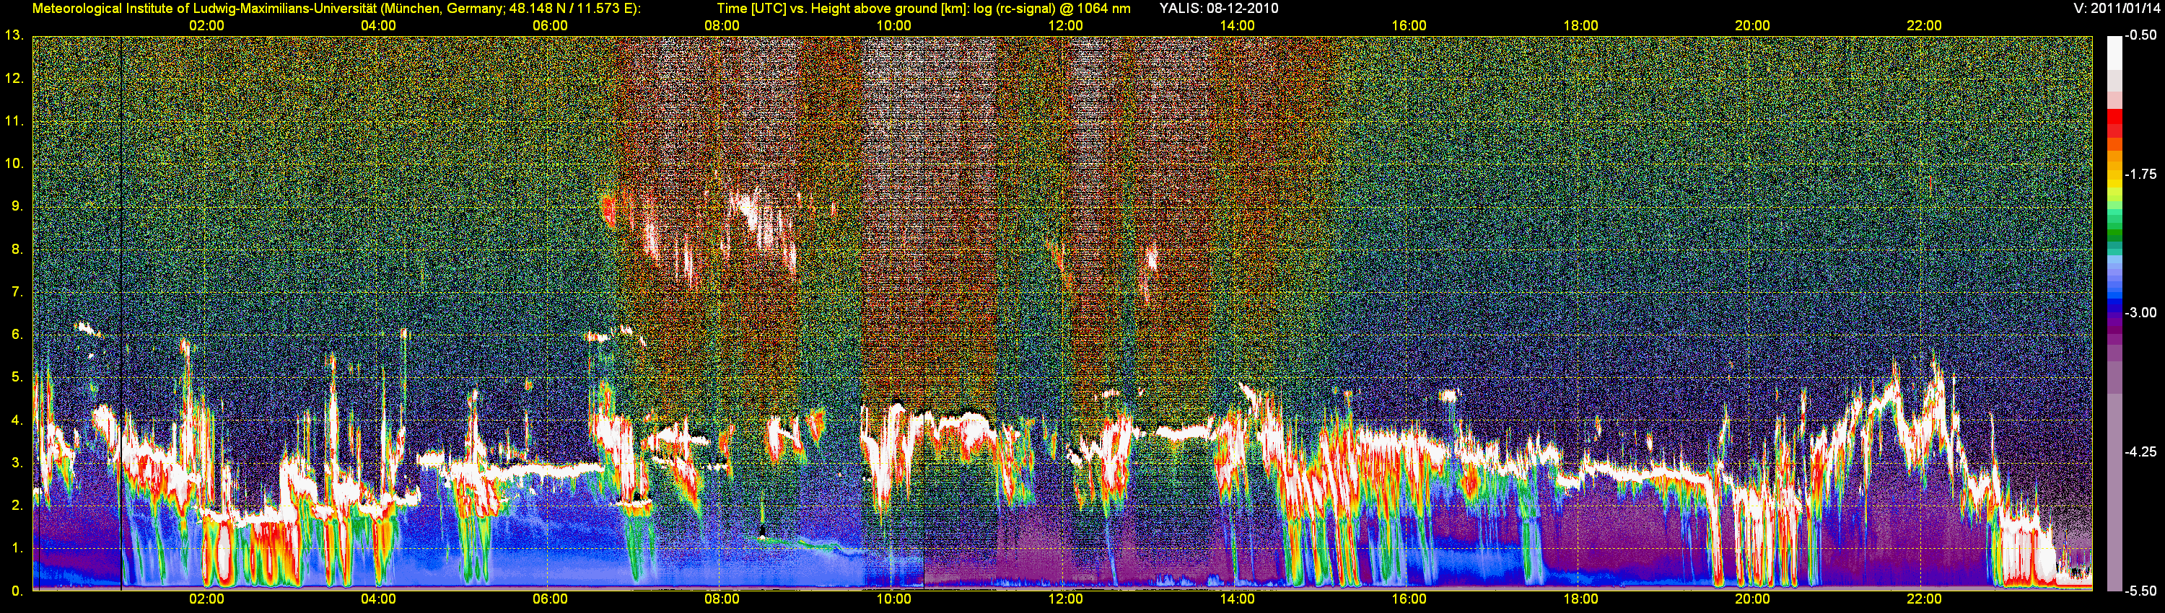Click 04:00 on the bottom time axis
The height and width of the screenshot is (613, 2165).
coord(378,599)
